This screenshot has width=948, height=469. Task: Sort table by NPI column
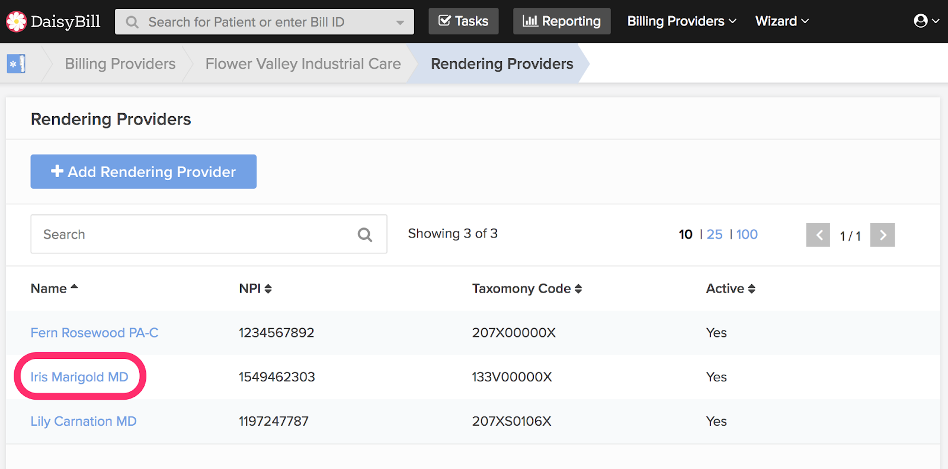[x=255, y=288]
